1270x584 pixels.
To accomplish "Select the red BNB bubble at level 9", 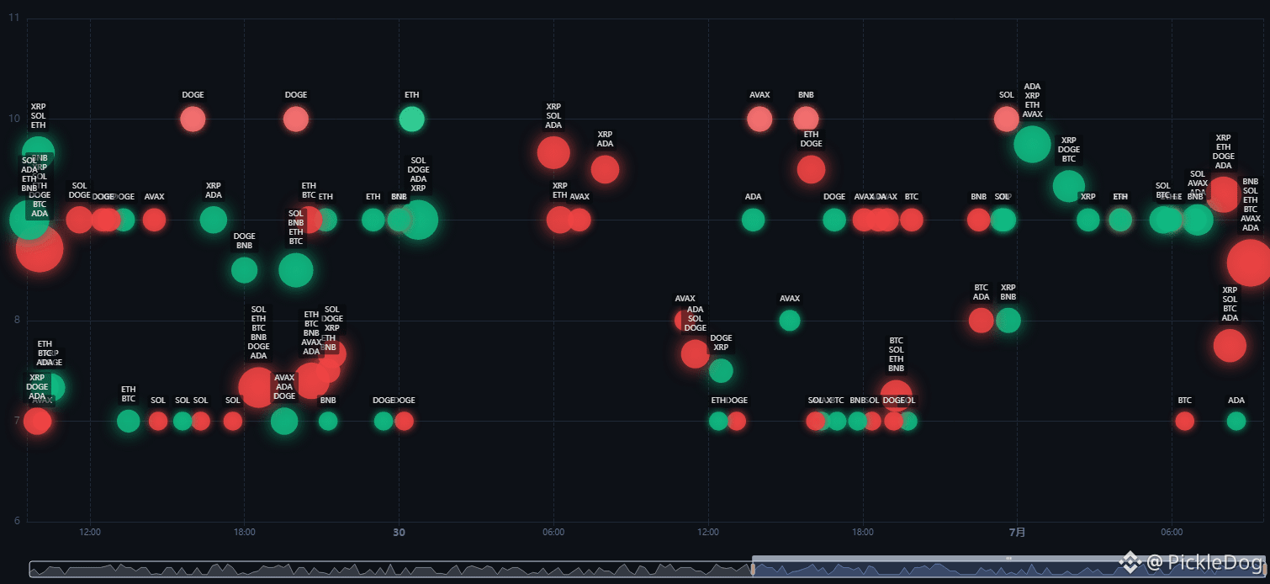I will pos(978,220).
